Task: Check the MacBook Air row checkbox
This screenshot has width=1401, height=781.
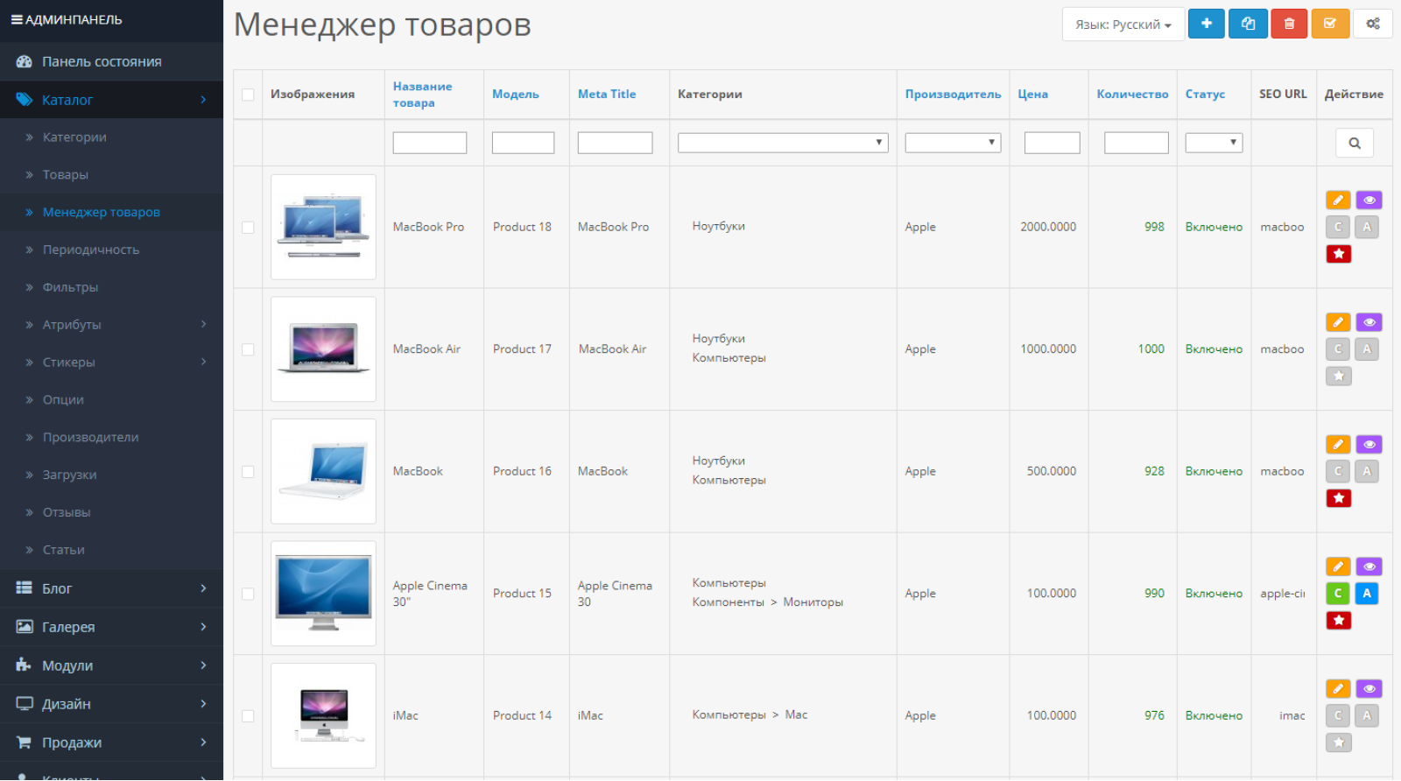Action: [x=248, y=349]
